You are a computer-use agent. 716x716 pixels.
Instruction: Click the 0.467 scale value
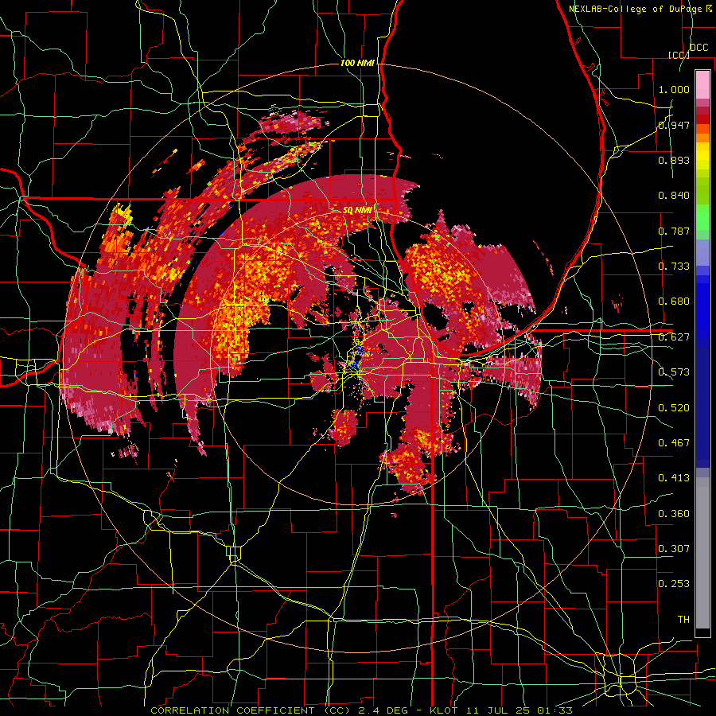674,443
